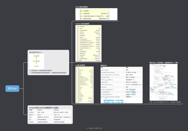The width and height of the screenshot is (188, 131).
Task: Click the 常用方法 table heading
Action: point(103,65)
